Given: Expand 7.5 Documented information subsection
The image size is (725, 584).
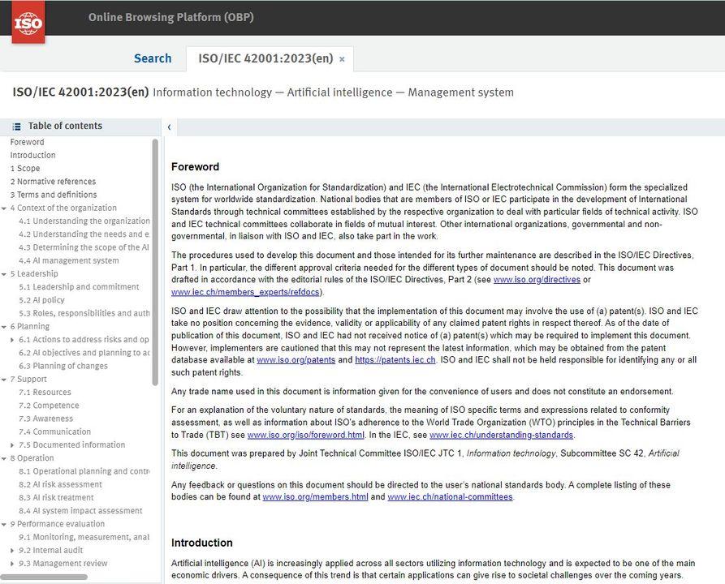Looking at the screenshot, I should (12, 445).
